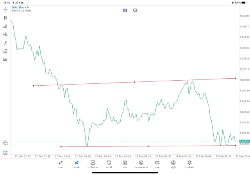Select the crosshair tool
250x175 pixels.
[5, 9]
